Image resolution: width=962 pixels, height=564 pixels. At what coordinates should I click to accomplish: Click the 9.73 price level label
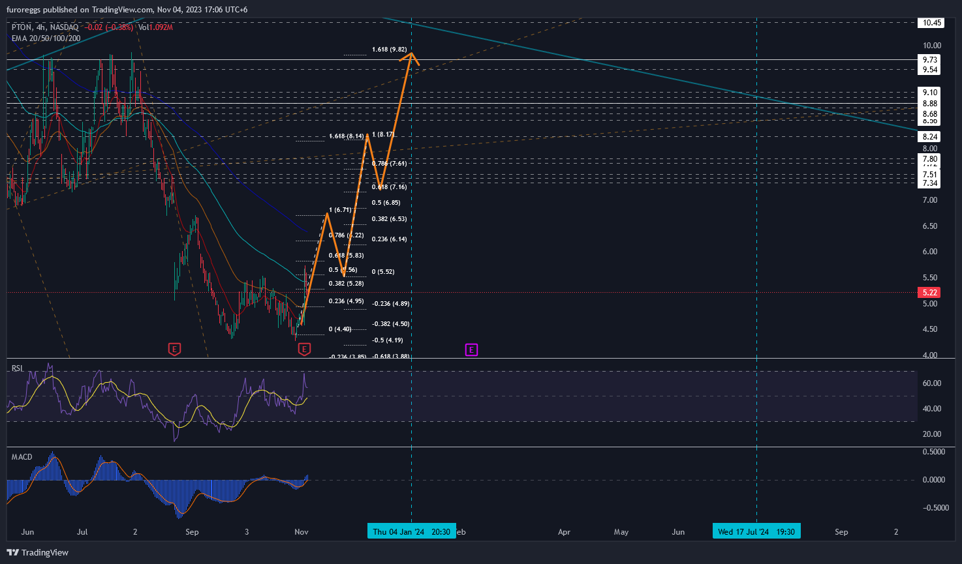(x=930, y=60)
